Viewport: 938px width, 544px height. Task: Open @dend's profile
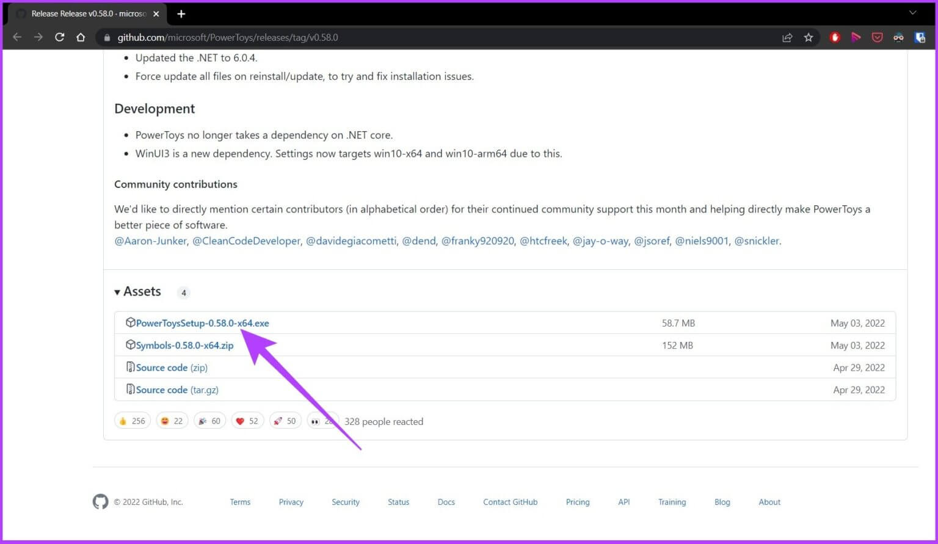(419, 241)
